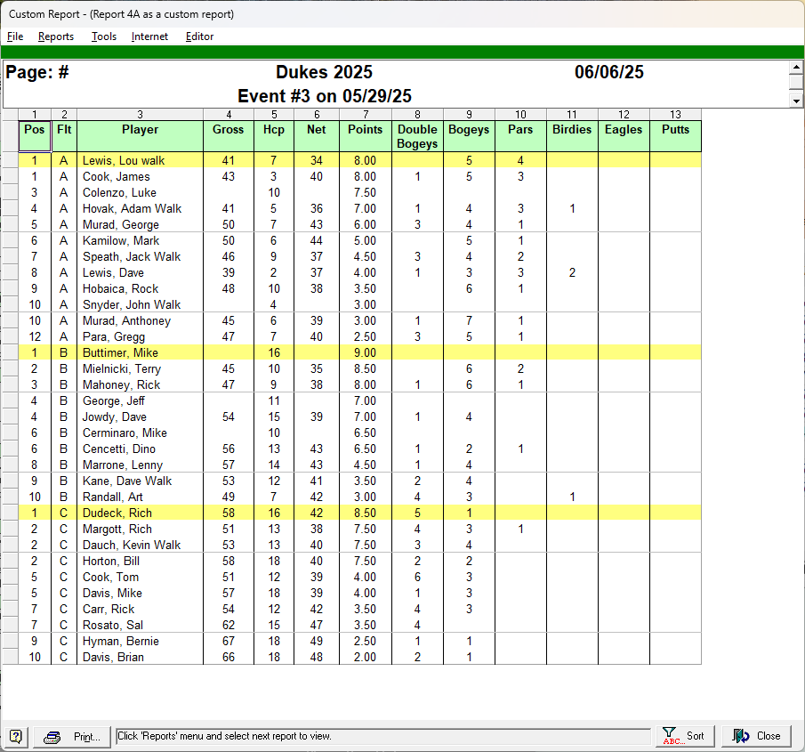Open the Reports menu
The width and height of the screenshot is (805, 752).
pyautogui.click(x=56, y=36)
